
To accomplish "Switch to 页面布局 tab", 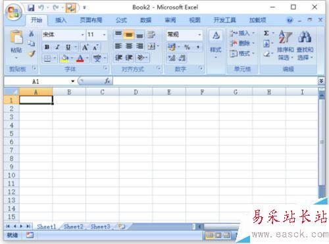I will [x=91, y=20].
